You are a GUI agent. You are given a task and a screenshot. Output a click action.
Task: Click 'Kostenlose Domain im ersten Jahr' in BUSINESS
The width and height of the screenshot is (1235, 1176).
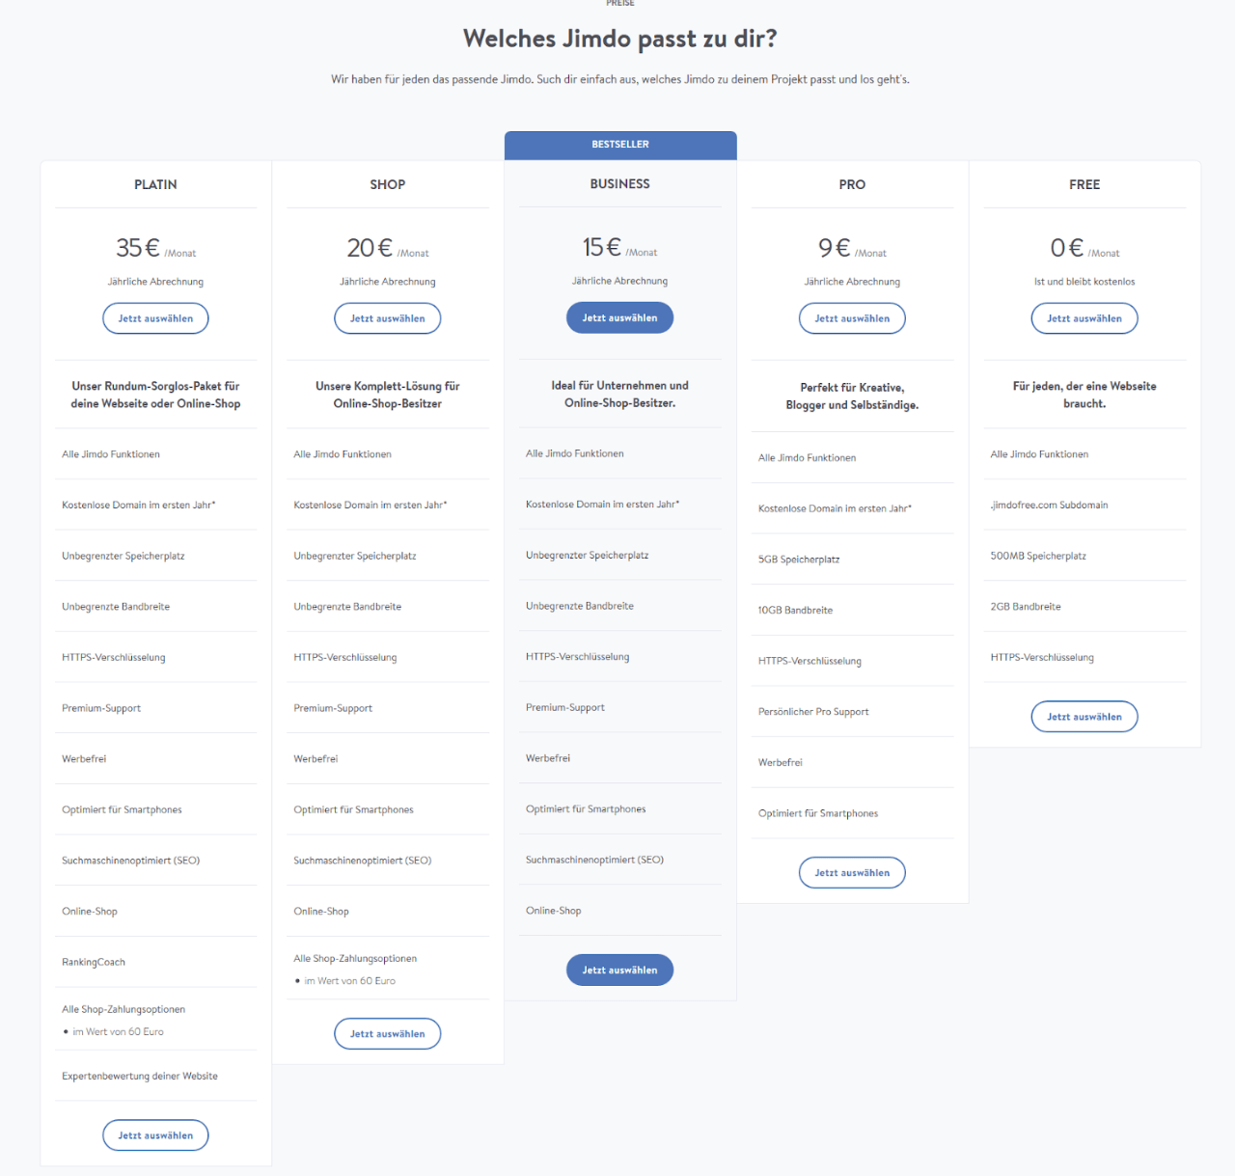tap(603, 505)
